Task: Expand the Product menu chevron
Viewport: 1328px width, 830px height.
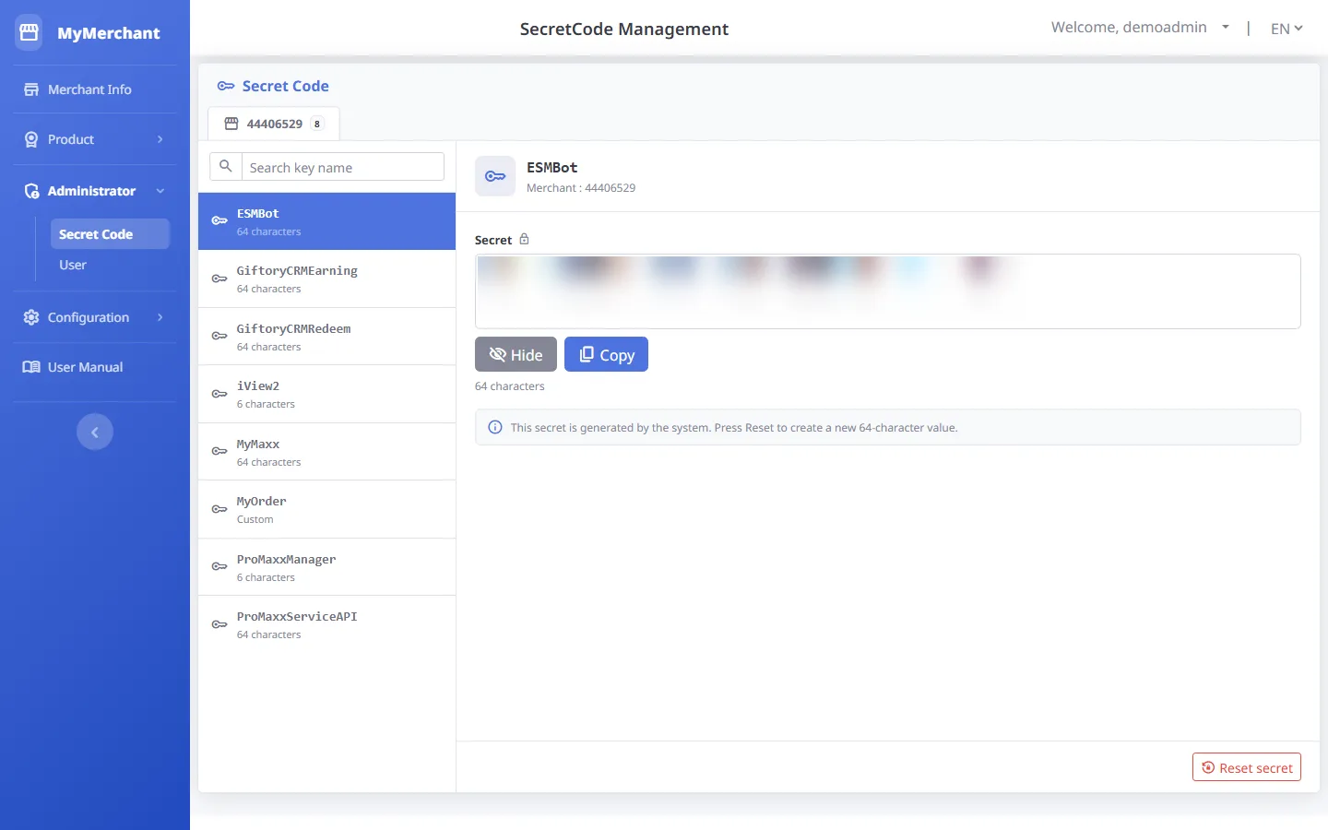Action: tap(160, 139)
